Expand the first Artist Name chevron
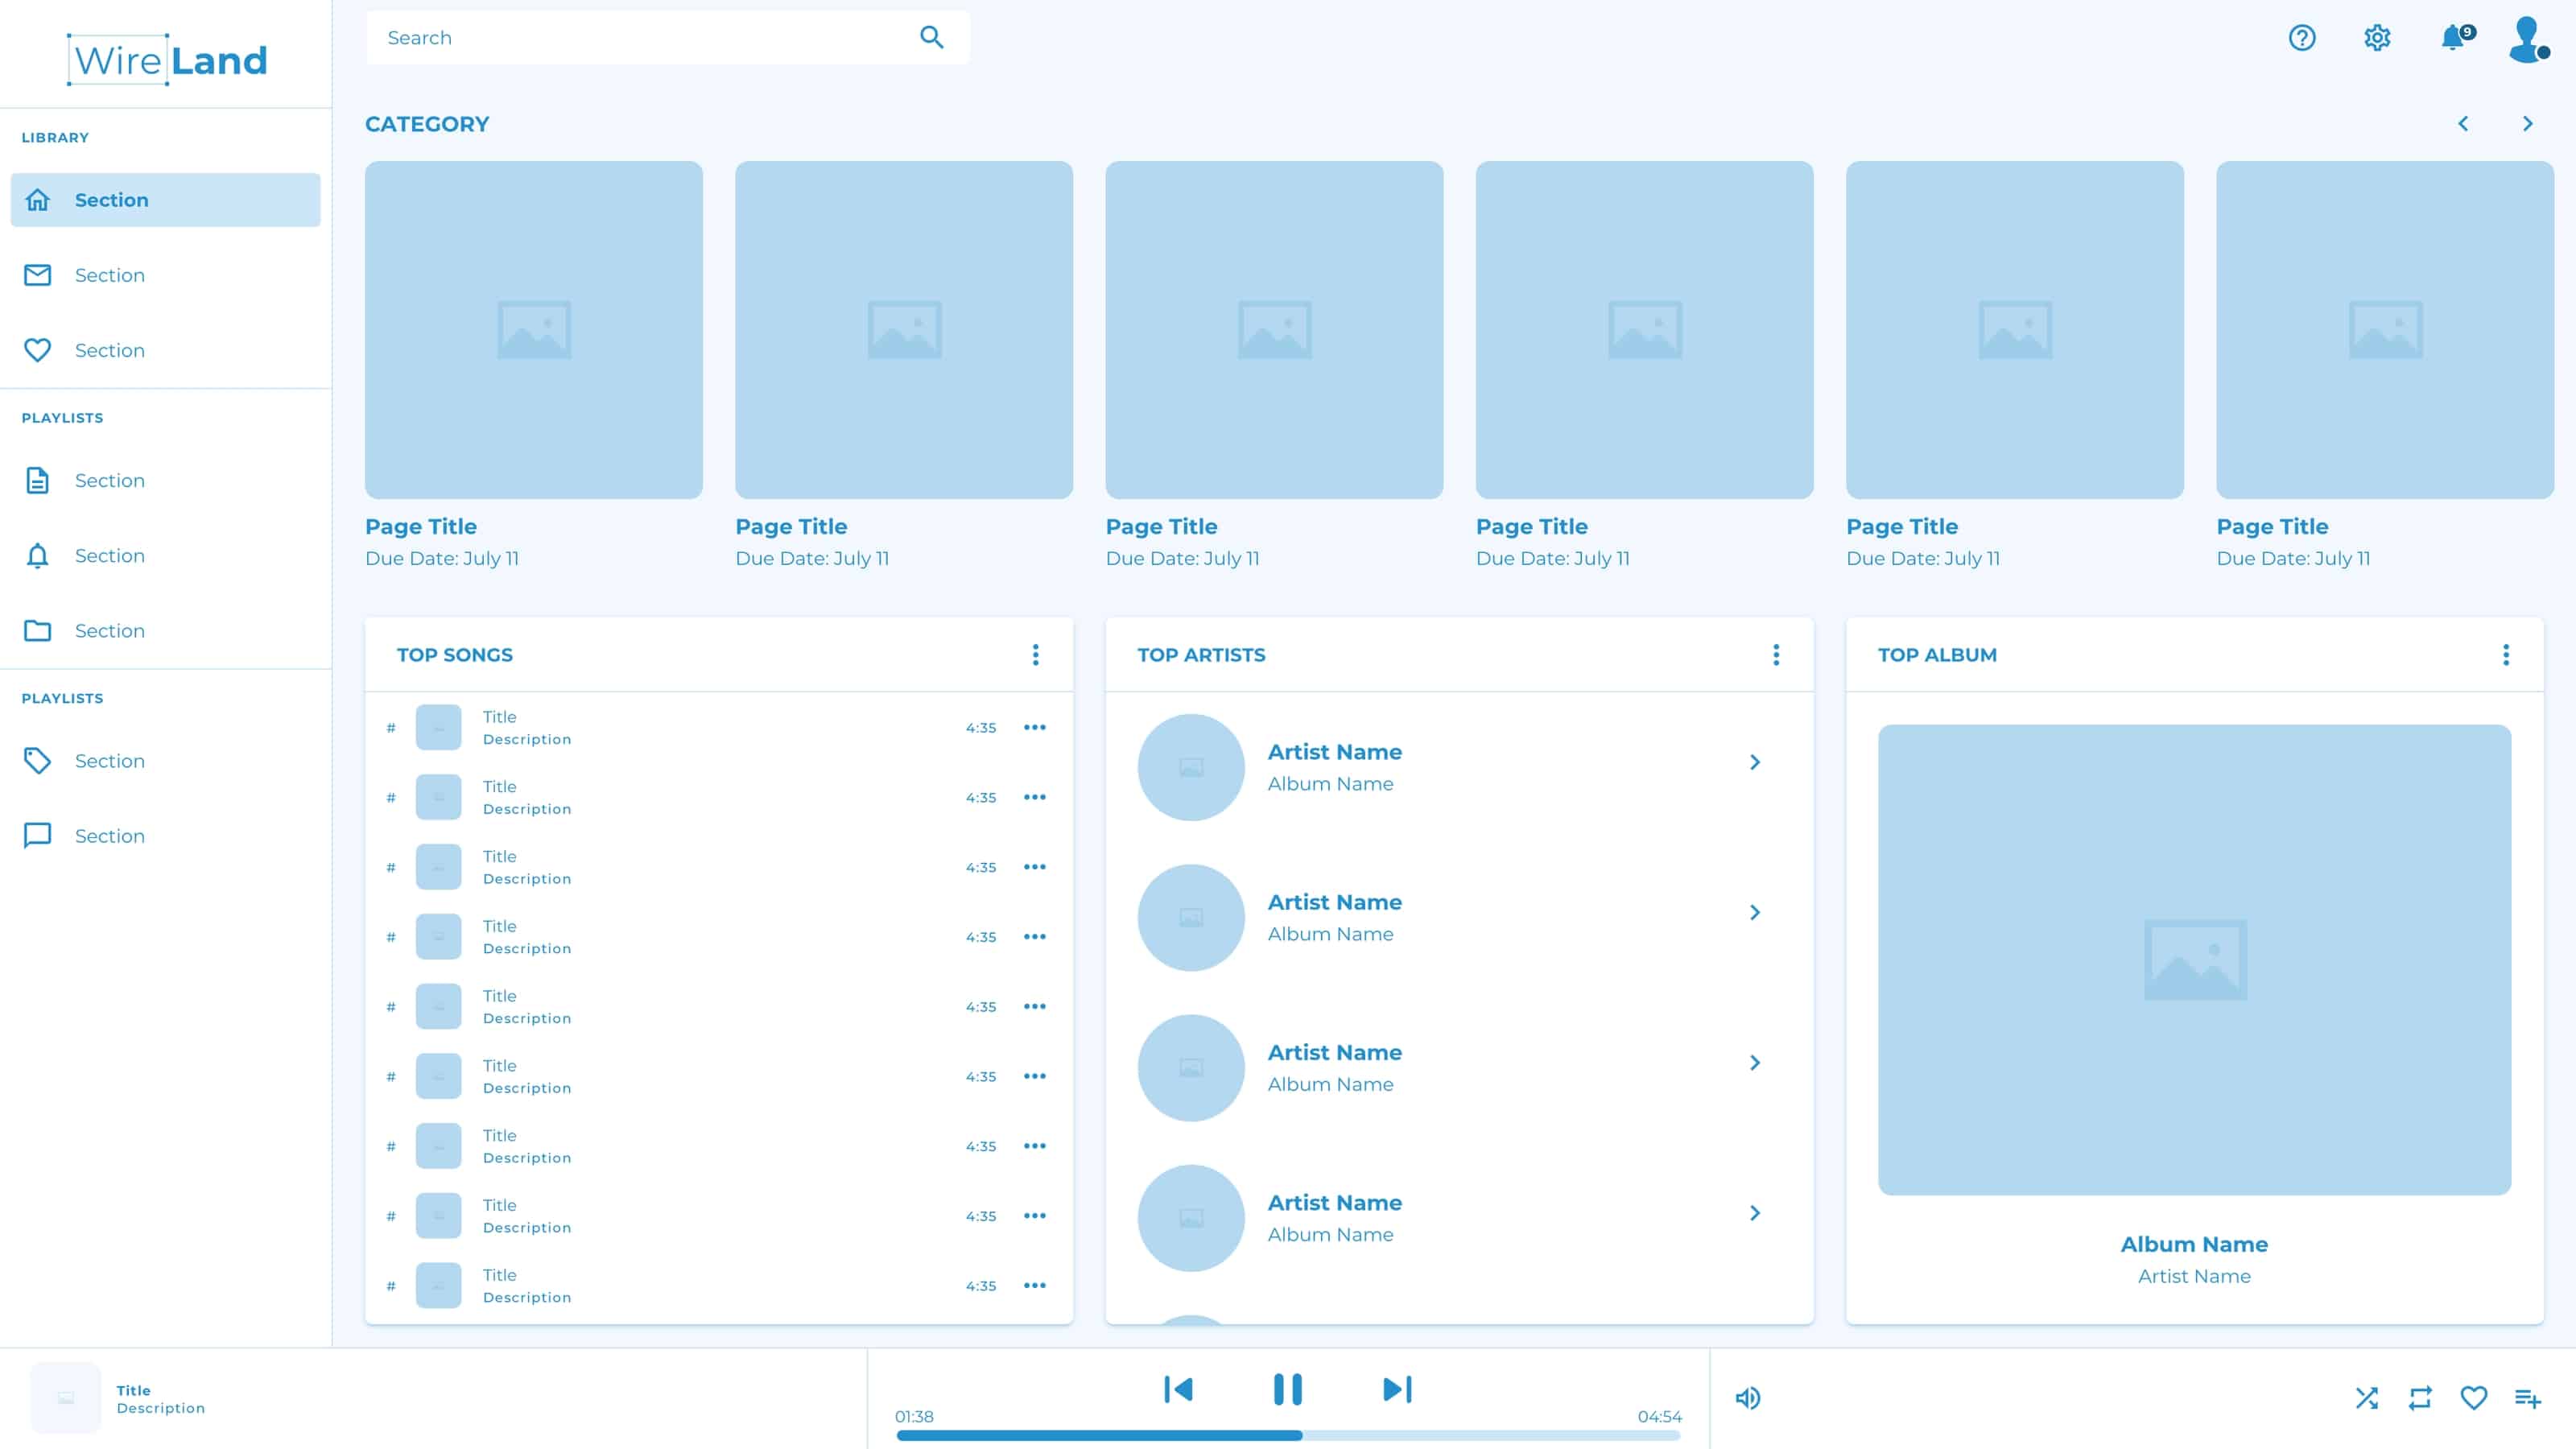The image size is (2576, 1449). (1756, 762)
